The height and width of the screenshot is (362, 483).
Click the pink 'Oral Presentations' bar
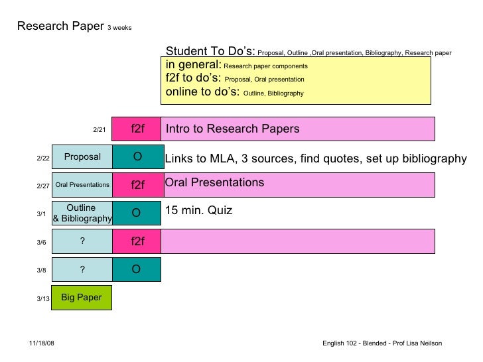pyautogui.click(x=299, y=185)
